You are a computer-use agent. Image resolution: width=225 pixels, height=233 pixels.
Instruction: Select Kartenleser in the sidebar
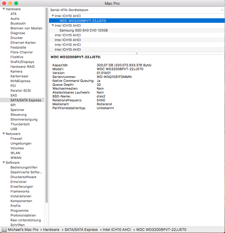[x=19, y=76]
